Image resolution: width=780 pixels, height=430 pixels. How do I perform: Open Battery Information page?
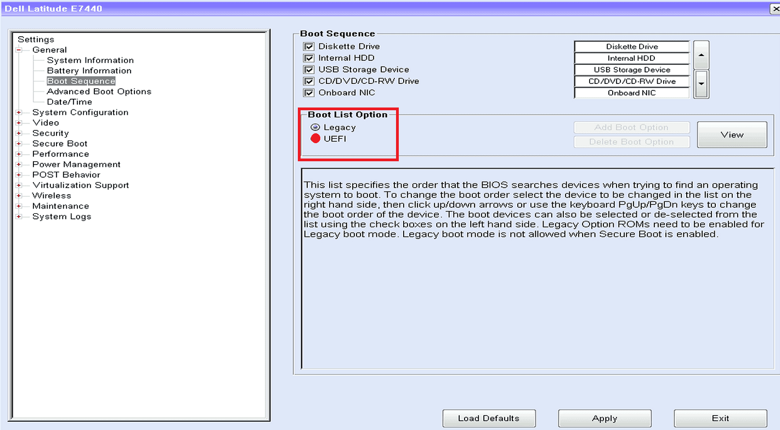89,71
